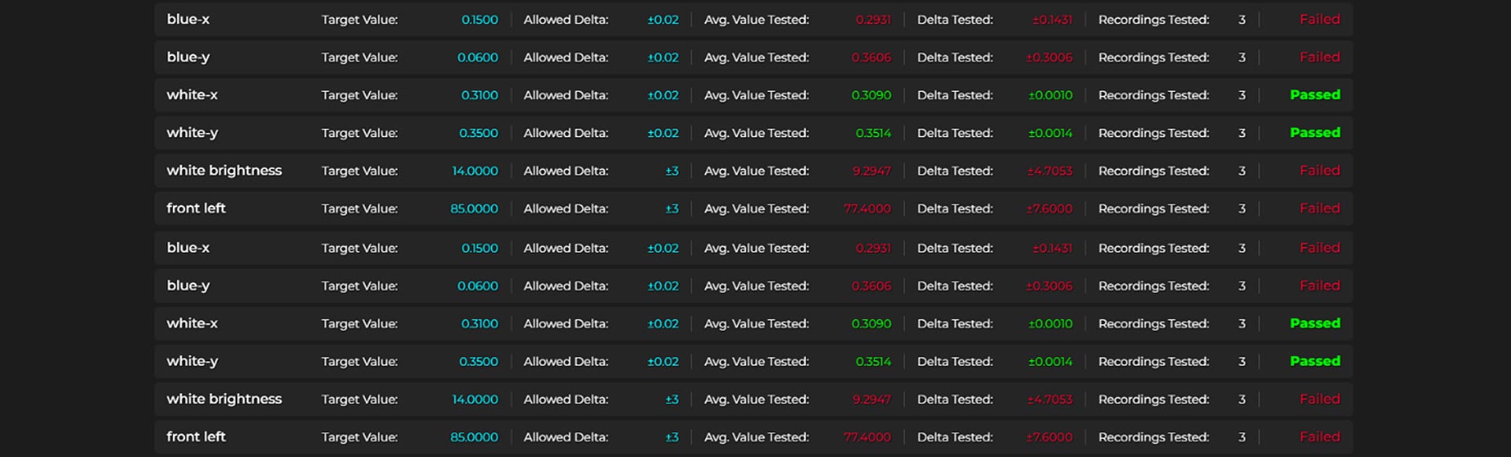This screenshot has height=457, width=1511.
Task: Select the first white brightness row label
Action: (224, 171)
